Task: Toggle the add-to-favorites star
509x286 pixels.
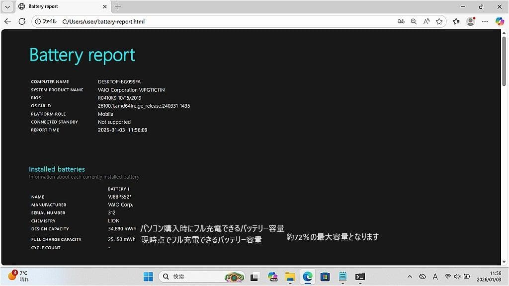Action: coord(439,21)
